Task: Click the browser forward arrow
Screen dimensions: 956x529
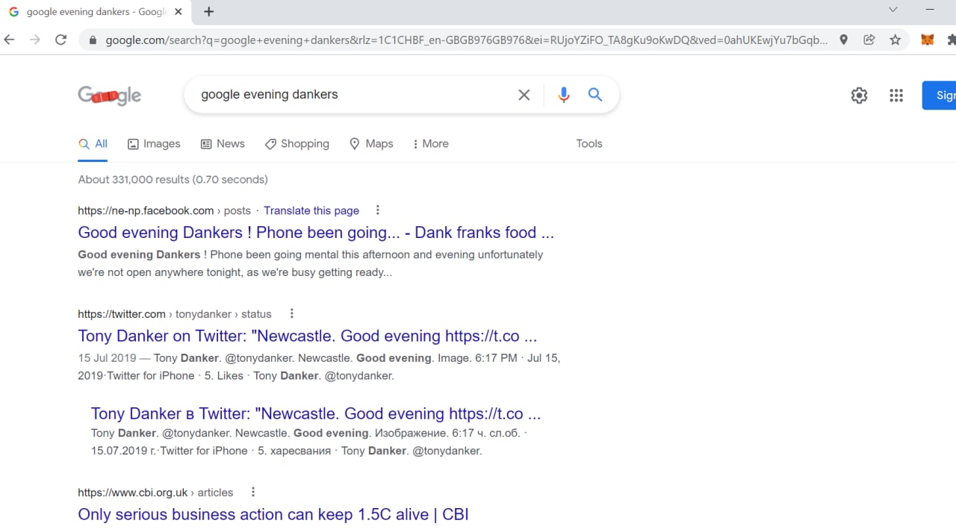Action: coord(35,40)
